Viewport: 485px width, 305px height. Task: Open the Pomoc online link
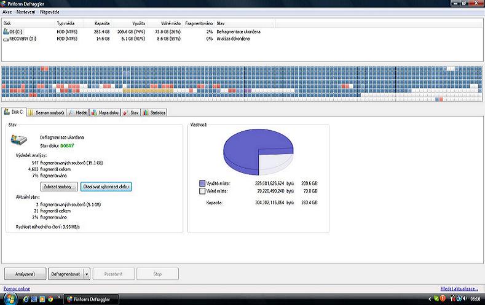(17, 288)
